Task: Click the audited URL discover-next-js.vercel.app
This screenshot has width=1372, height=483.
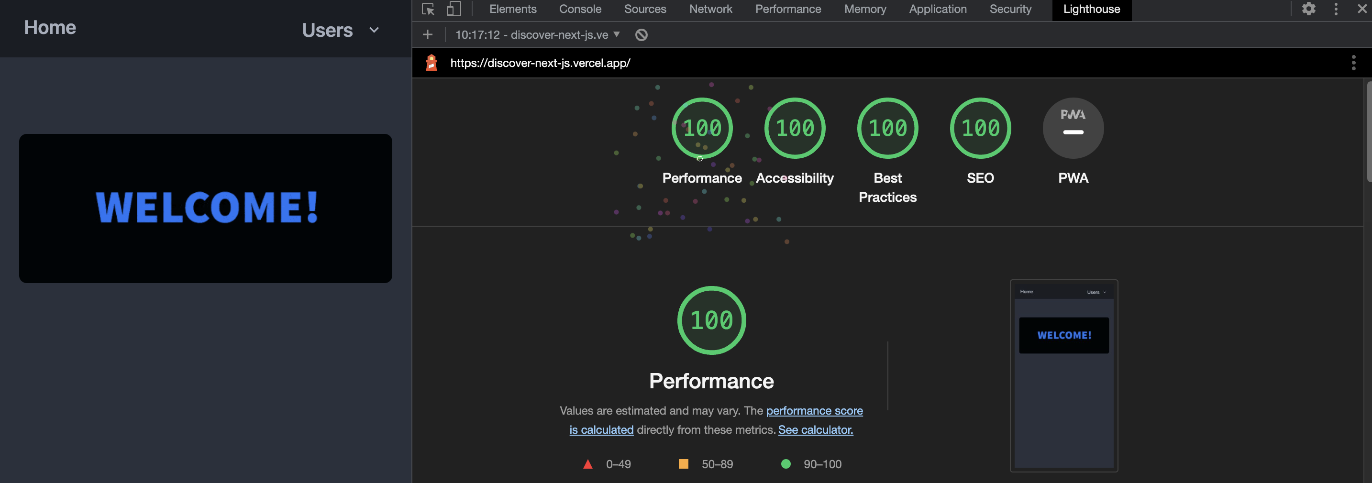Action: click(540, 63)
